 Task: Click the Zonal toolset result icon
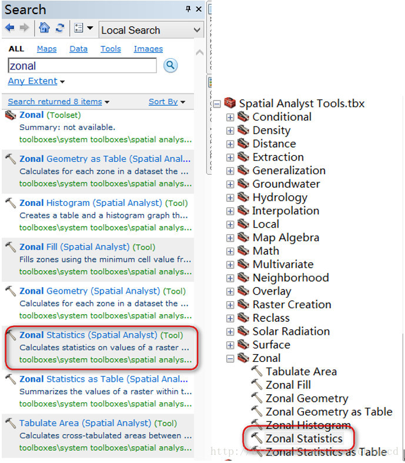tap(11, 115)
